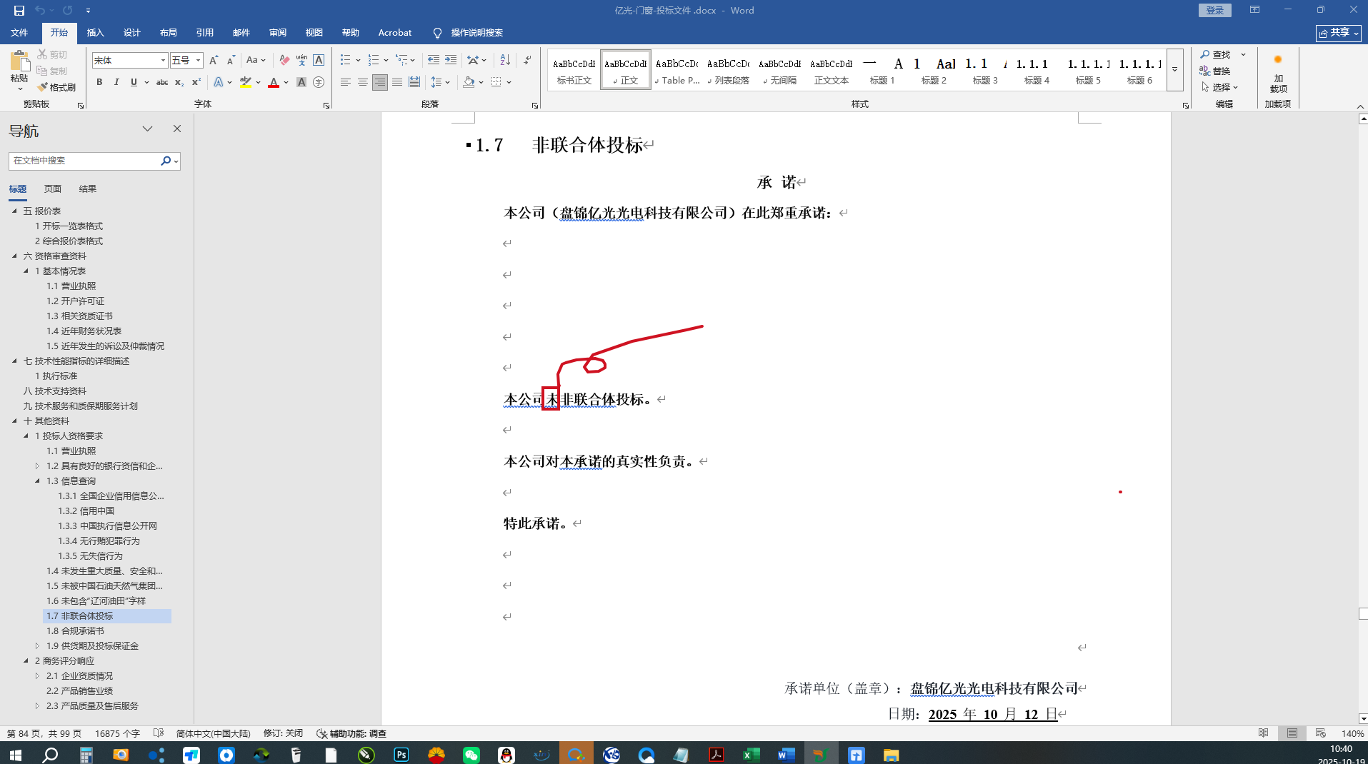Open the 文件 (File) menu
Image resolution: width=1368 pixels, height=764 pixels.
(19, 33)
